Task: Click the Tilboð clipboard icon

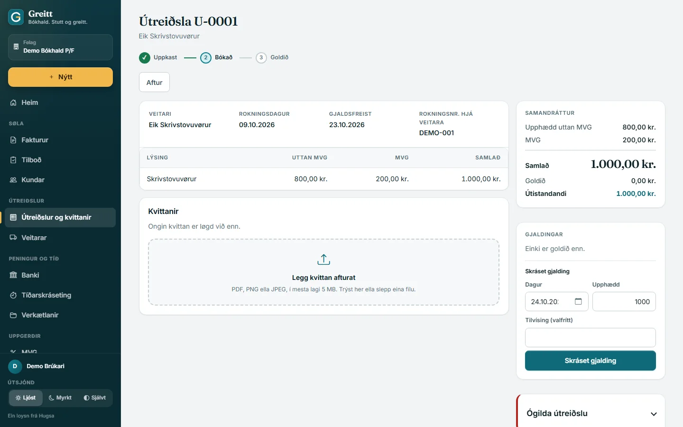Action: pos(13,160)
